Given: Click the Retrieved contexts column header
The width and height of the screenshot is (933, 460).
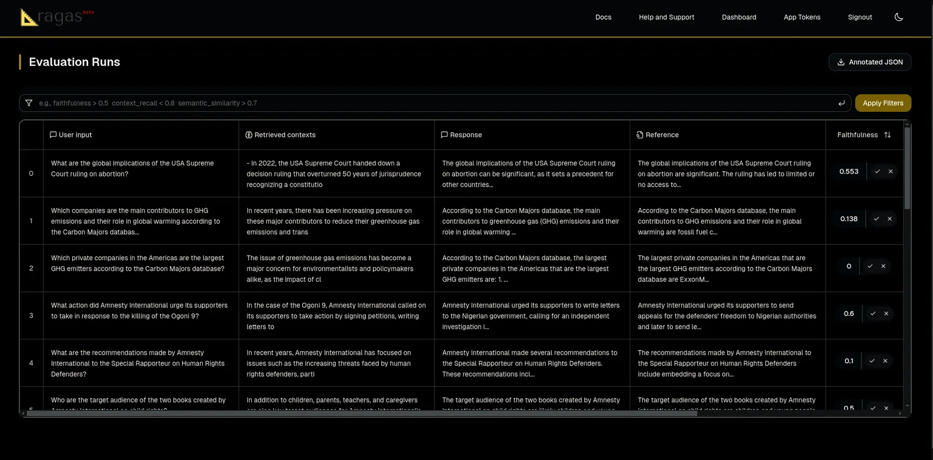Looking at the screenshot, I should tap(280, 135).
